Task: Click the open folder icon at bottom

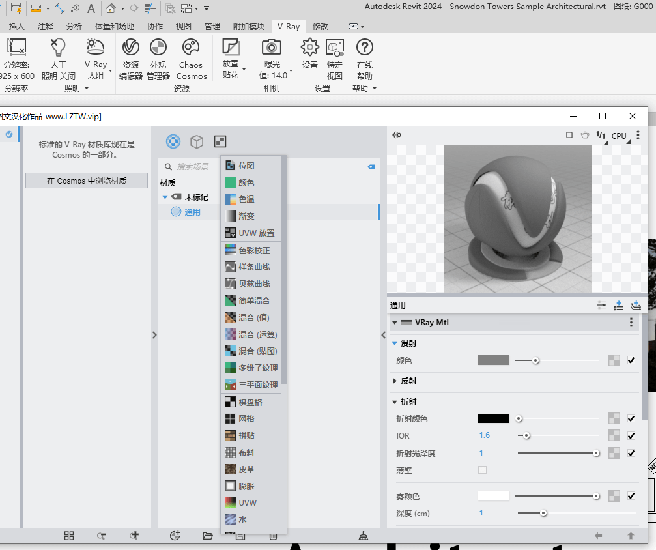Action: tap(208, 536)
